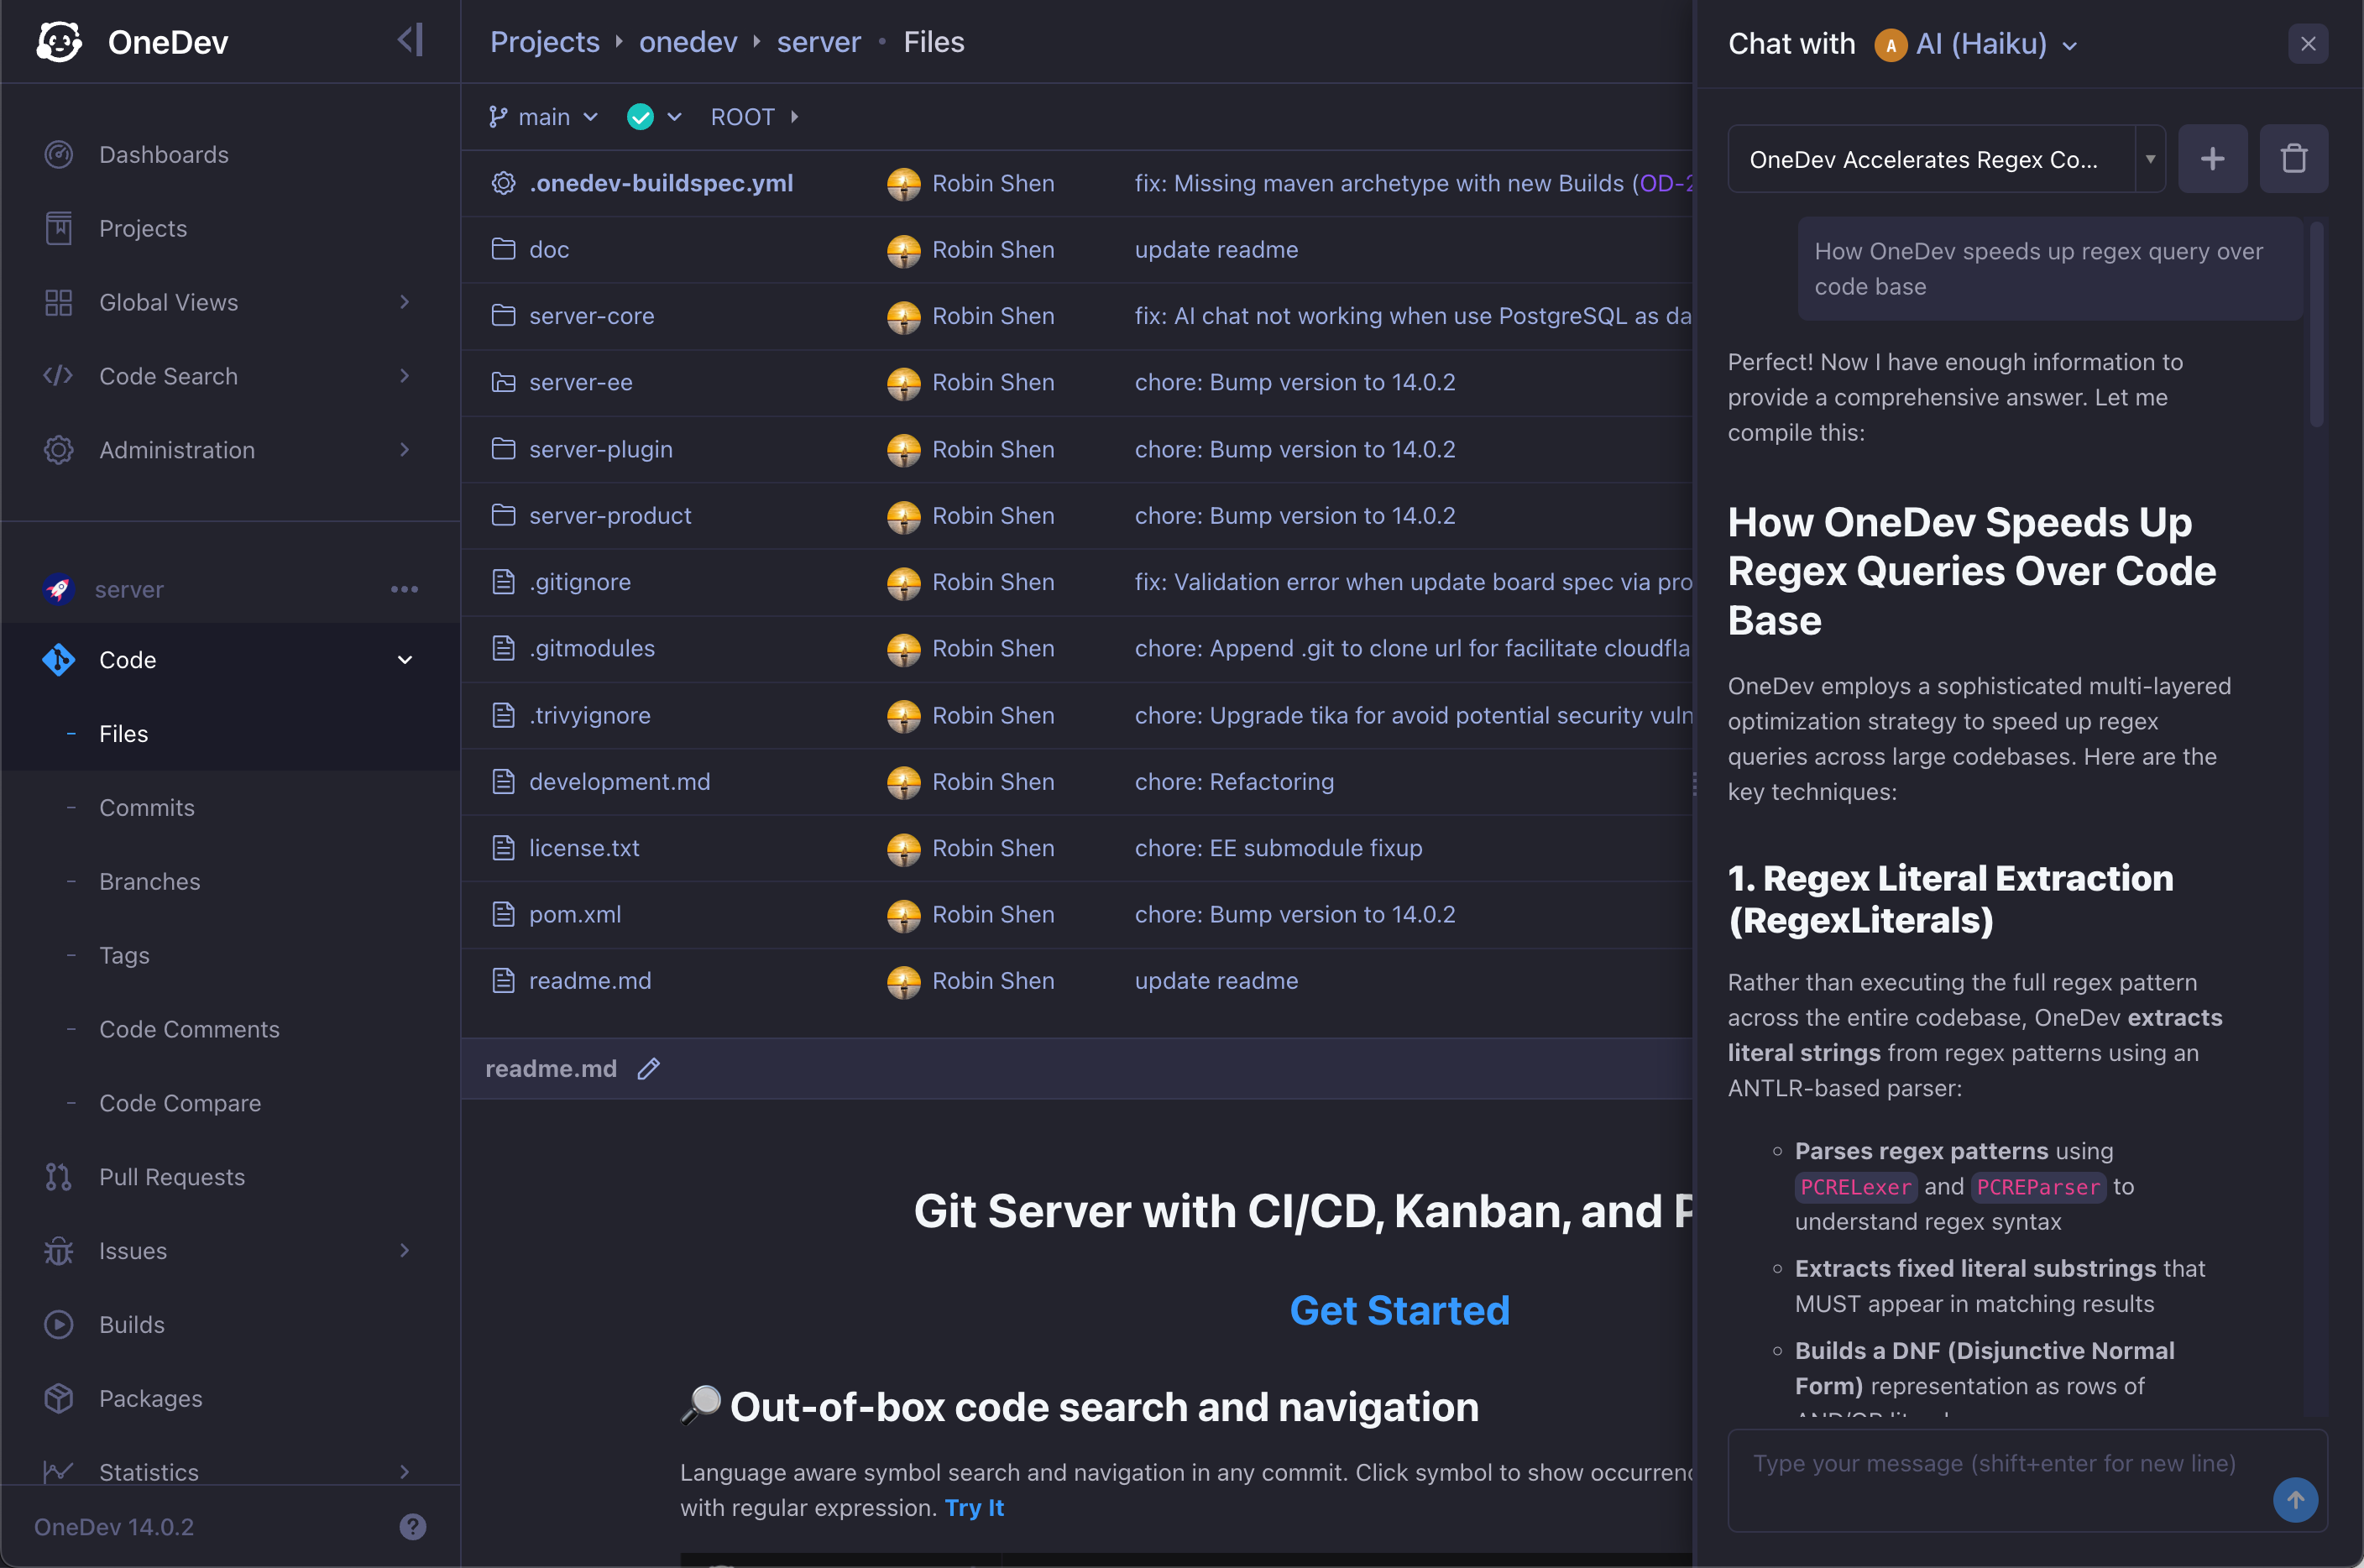This screenshot has height=1568, width=2364.
Task: Select Commits under the Code menu
Action: click(x=146, y=807)
